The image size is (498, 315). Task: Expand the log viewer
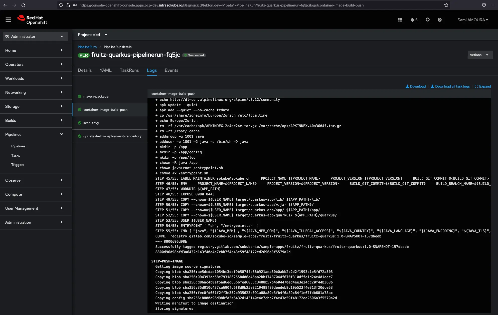tap(483, 86)
